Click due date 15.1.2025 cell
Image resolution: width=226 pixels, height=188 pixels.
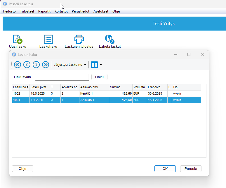click(157, 100)
